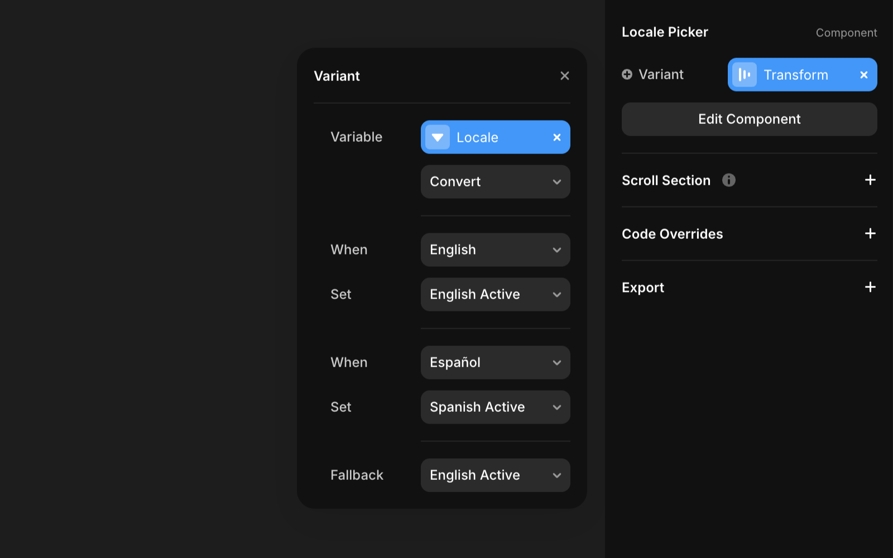Close the Variant popup panel
893x558 pixels.
click(x=564, y=76)
